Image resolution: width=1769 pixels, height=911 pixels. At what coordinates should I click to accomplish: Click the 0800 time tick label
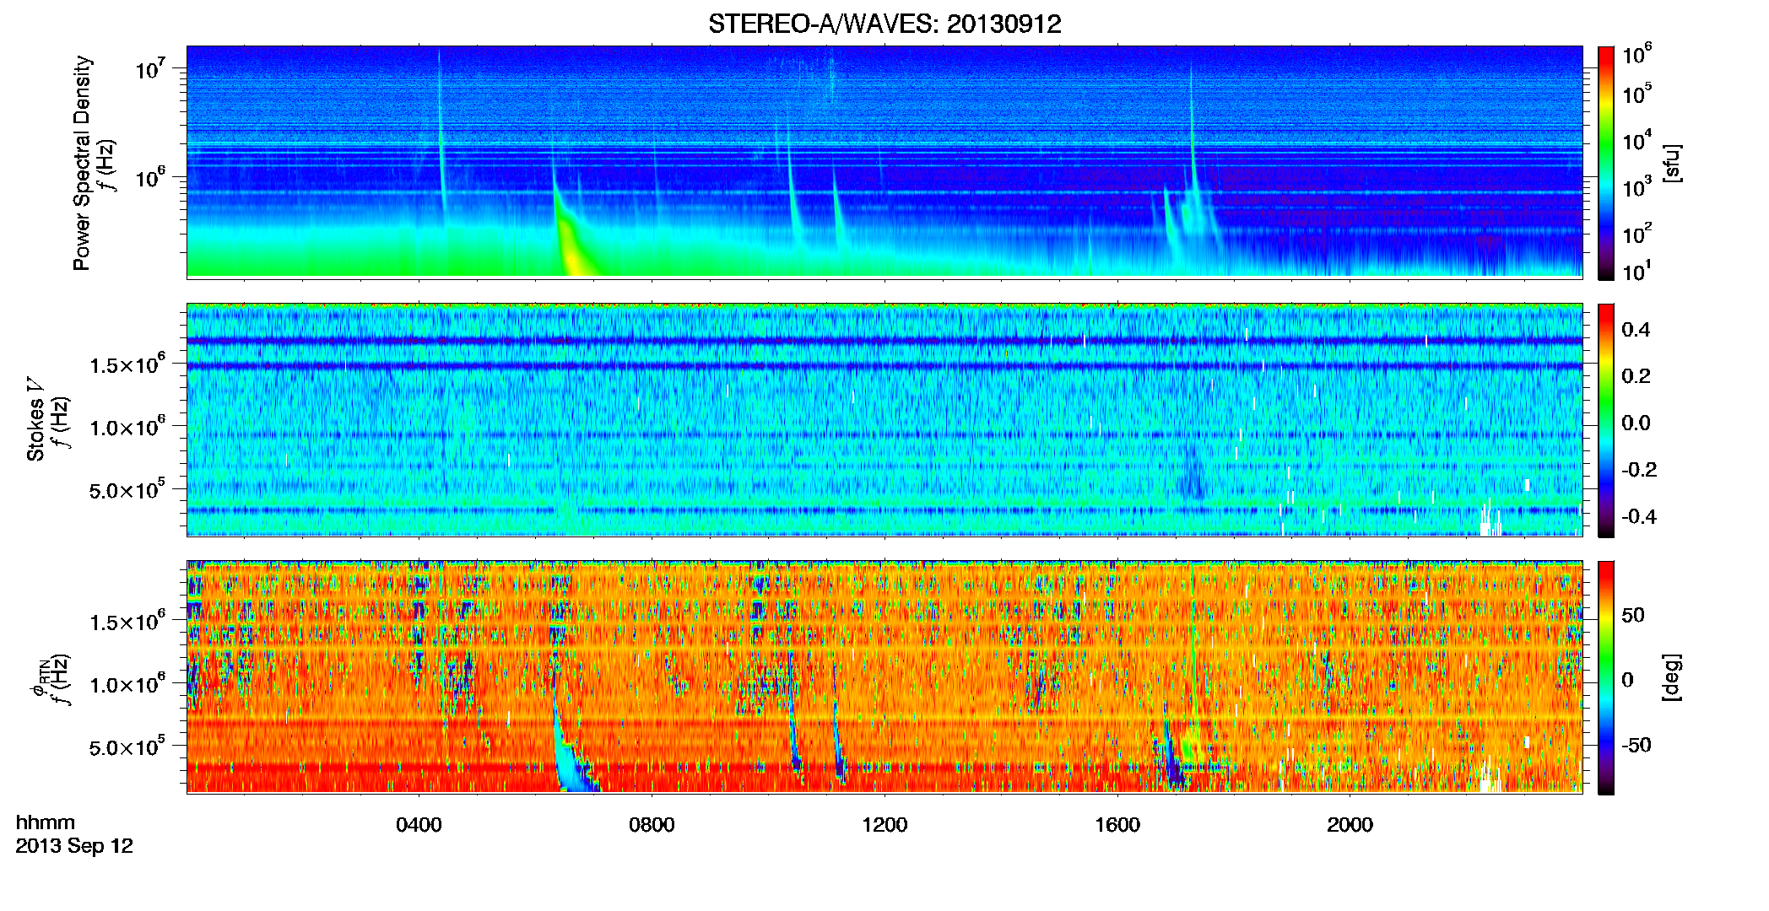click(x=652, y=825)
